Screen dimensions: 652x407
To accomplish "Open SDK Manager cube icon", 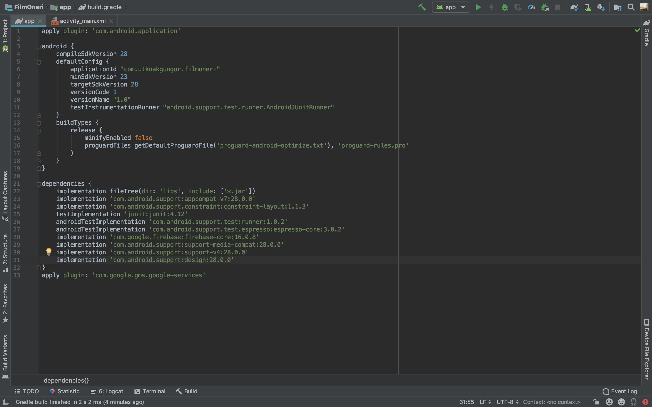I will [x=601, y=7].
